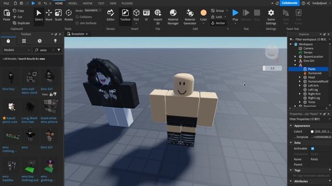The width and height of the screenshot is (332, 186).
Task: Open Import 3D
Action: pyautogui.click(x=158, y=17)
